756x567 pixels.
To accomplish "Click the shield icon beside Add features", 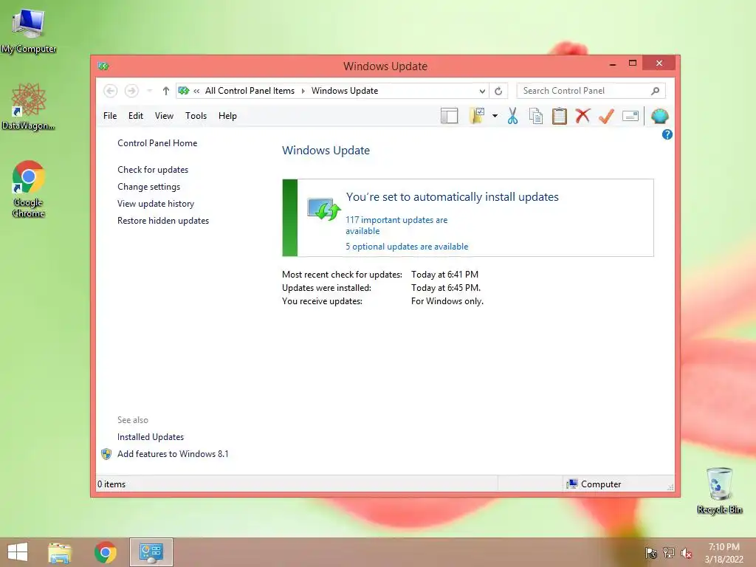I will point(106,454).
